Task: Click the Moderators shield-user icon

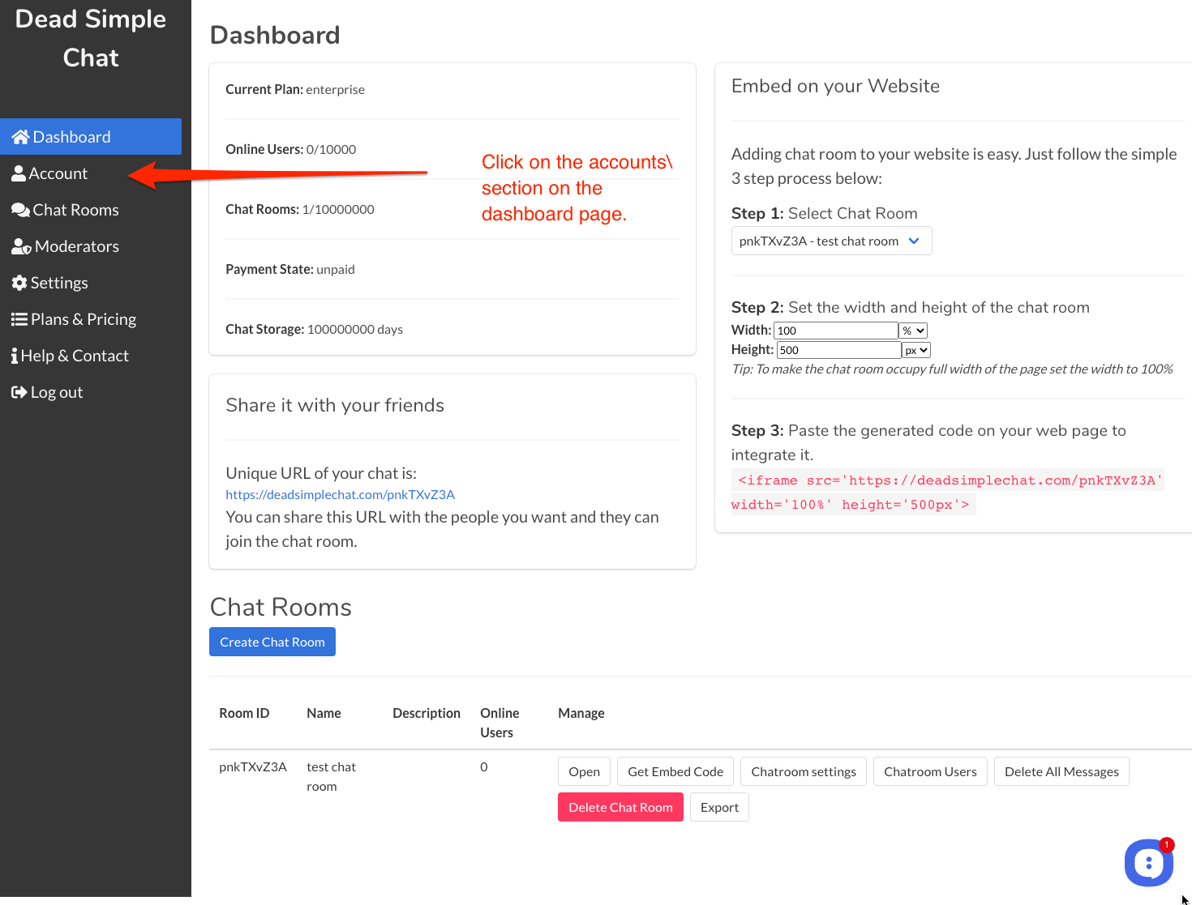Action: 21,246
